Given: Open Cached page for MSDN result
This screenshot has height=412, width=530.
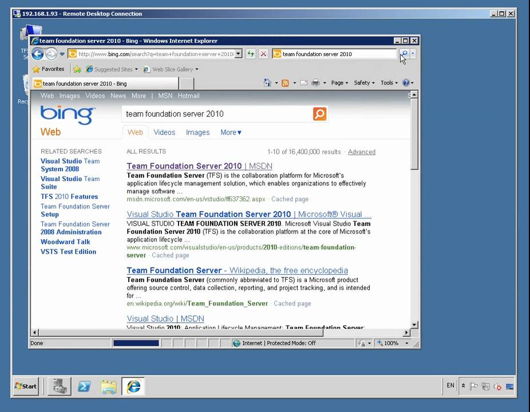Looking at the screenshot, I should (290, 199).
